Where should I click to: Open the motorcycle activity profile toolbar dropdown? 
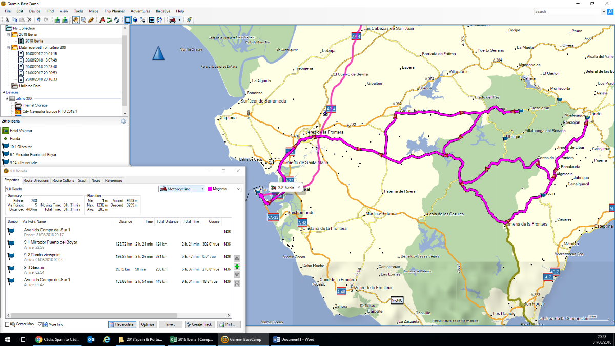point(180,20)
